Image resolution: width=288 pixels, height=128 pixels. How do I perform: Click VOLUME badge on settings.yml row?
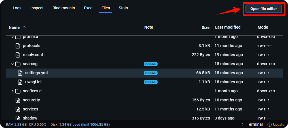pyautogui.click(x=151, y=73)
